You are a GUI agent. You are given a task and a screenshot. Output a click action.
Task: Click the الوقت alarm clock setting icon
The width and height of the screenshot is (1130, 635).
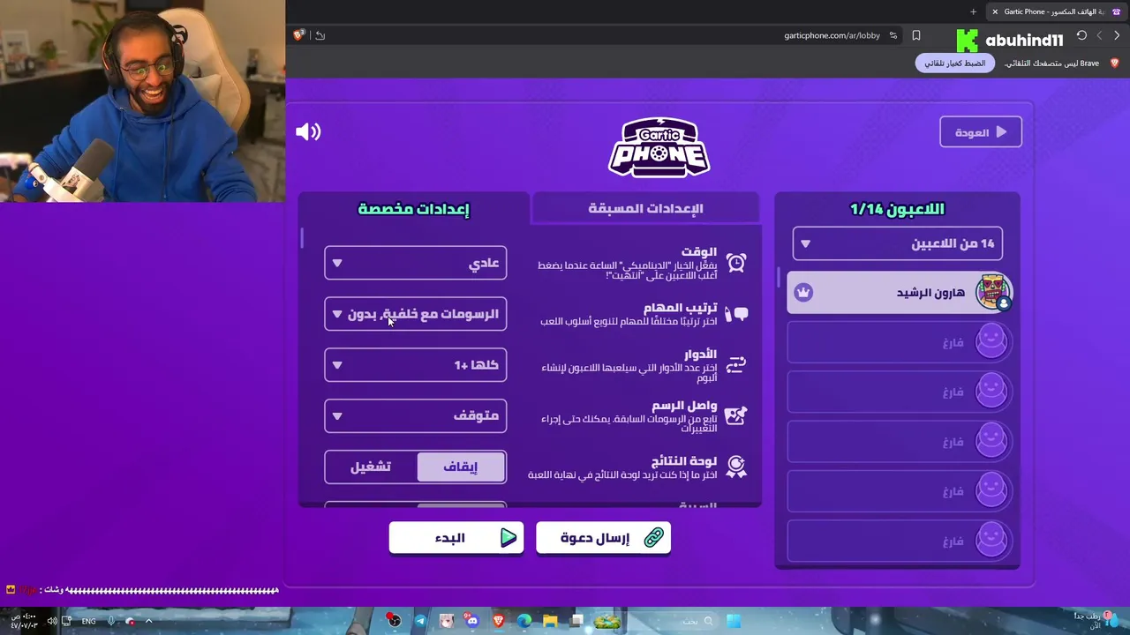(x=735, y=262)
